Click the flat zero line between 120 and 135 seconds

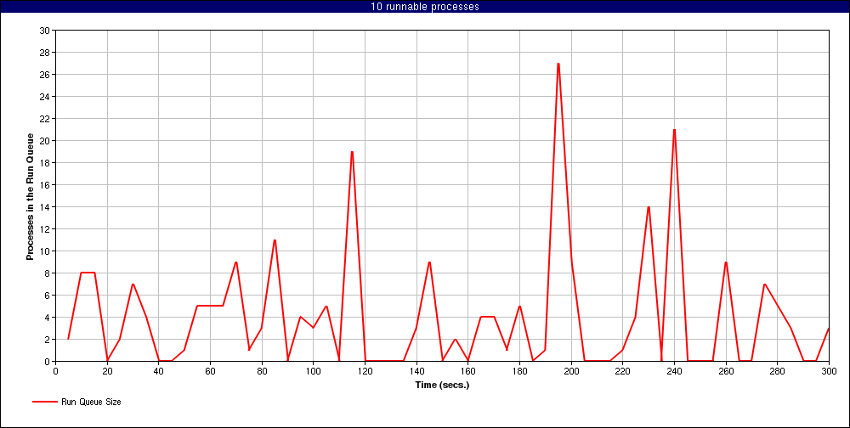coord(384,361)
